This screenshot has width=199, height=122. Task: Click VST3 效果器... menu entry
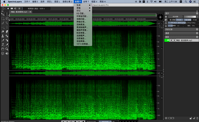pos(83,44)
